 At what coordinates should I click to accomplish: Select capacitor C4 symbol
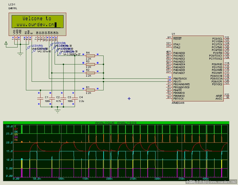(75, 99)
